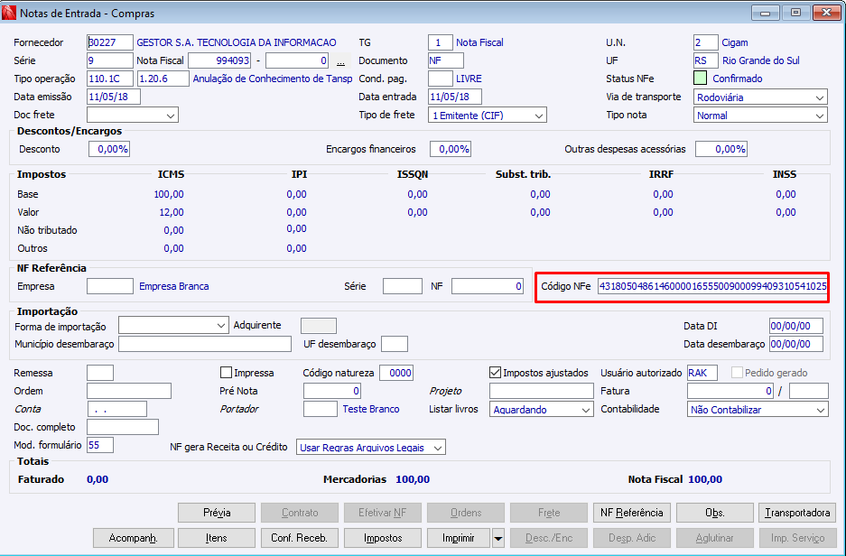Screen dimensions: 846x556
Task: Click the green Status NFe indicator box
Action: tap(700, 79)
